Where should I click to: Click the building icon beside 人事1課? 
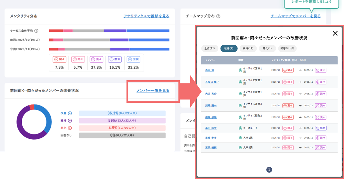click(240, 138)
